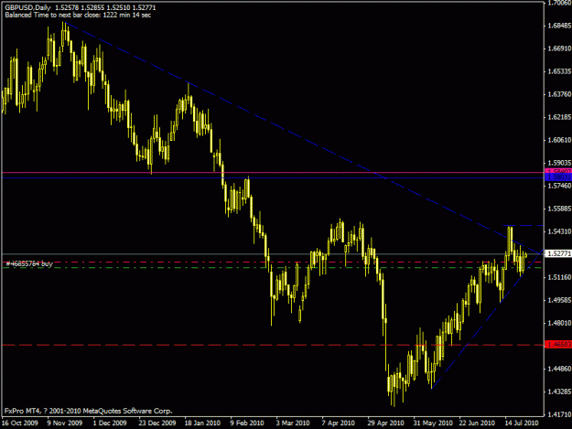572x429 pixels.
Task: Click the current price tag 1.52771
Action: (557, 253)
